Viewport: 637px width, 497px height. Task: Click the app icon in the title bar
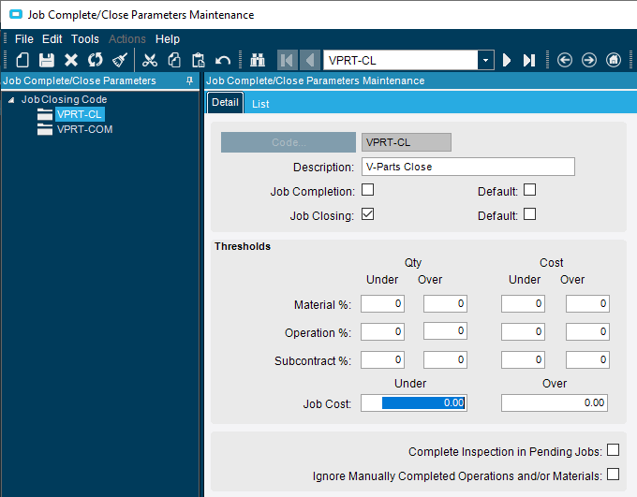pyautogui.click(x=16, y=15)
